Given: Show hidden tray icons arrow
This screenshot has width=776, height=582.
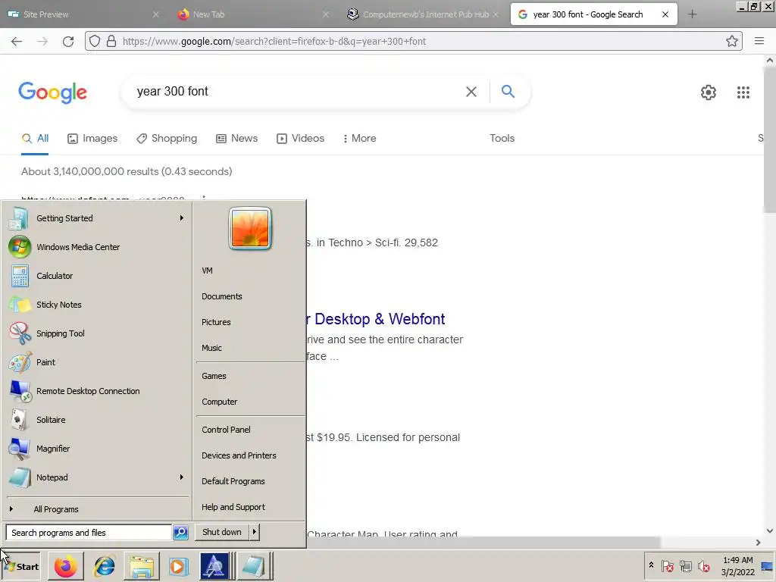Looking at the screenshot, I should tap(651, 565).
